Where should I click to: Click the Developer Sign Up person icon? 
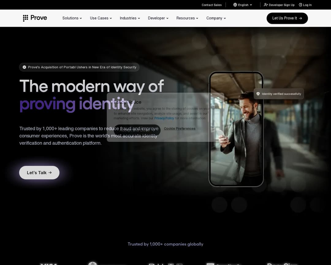point(266,5)
